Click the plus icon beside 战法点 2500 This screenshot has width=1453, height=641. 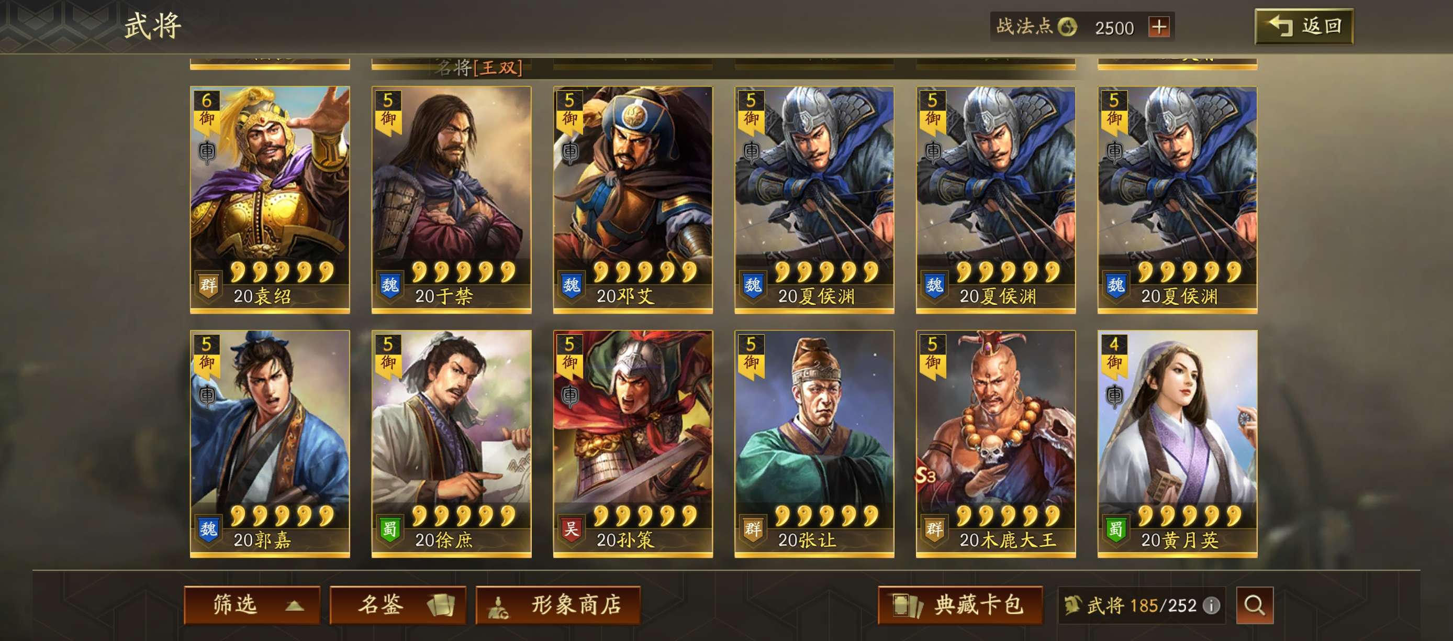pyautogui.click(x=1159, y=27)
